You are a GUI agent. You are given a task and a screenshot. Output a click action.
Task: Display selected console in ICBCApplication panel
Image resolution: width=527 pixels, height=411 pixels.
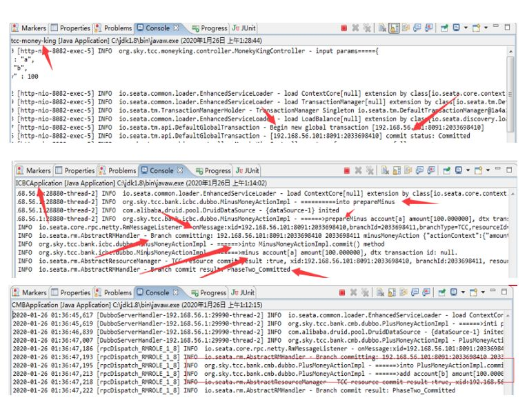click(459, 170)
